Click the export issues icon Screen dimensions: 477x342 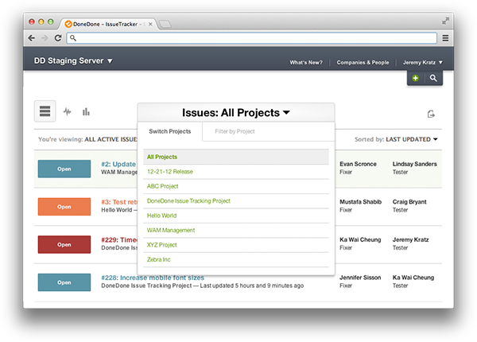431,114
